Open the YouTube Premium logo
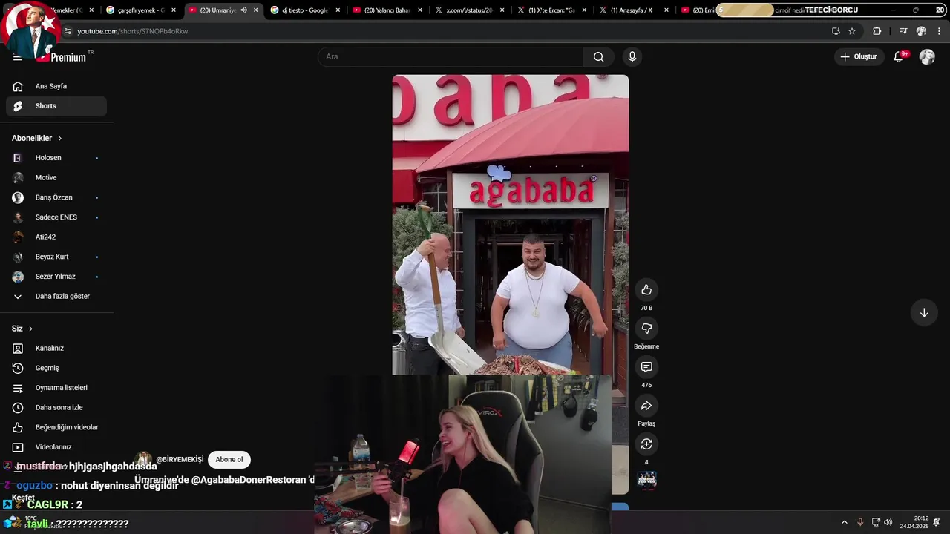 (x=65, y=57)
